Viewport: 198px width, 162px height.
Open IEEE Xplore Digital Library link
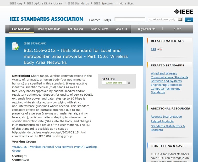coord(45,3)
